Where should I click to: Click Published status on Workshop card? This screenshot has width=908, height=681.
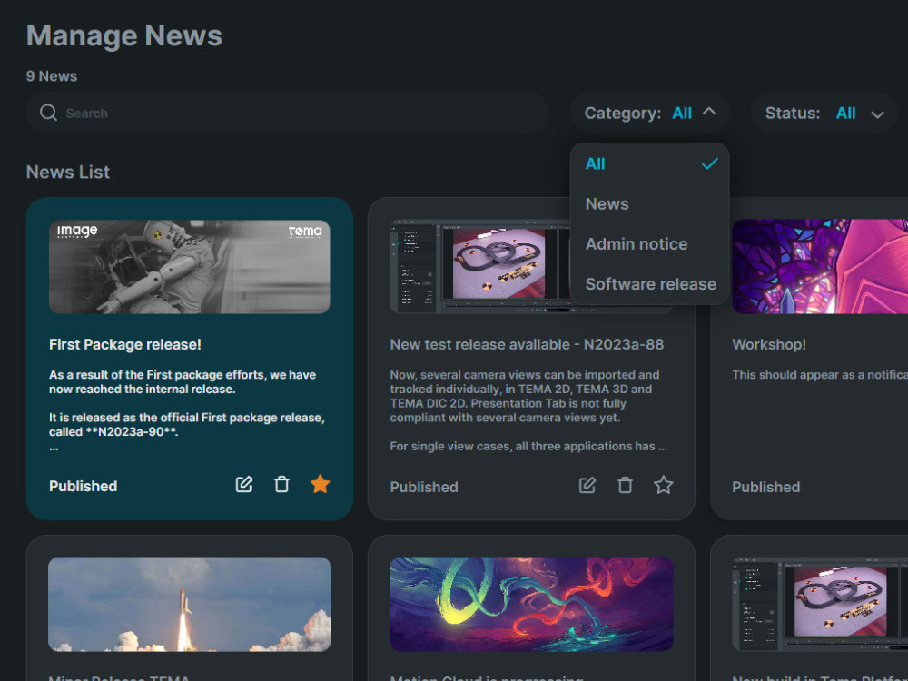[766, 487]
